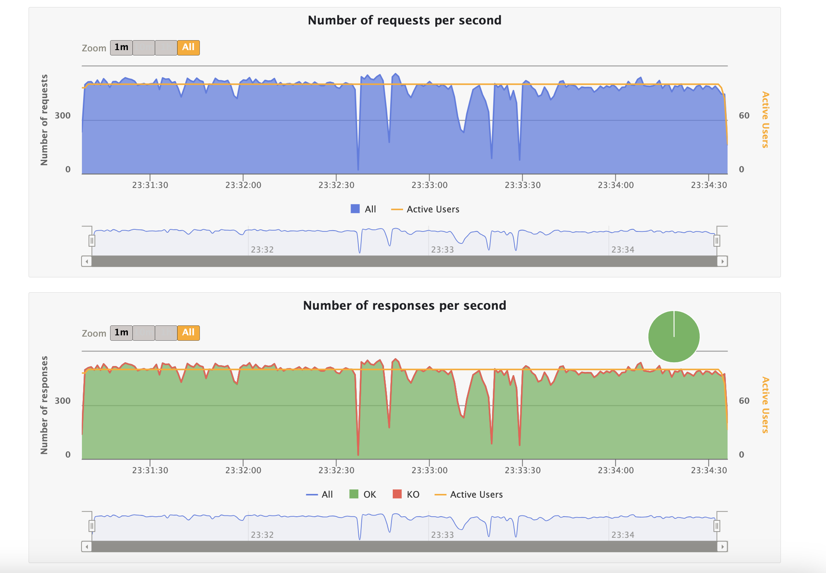This screenshot has width=826, height=573.
Task: Select 1m zoom in responses chart
Action: (x=121, y=333)
